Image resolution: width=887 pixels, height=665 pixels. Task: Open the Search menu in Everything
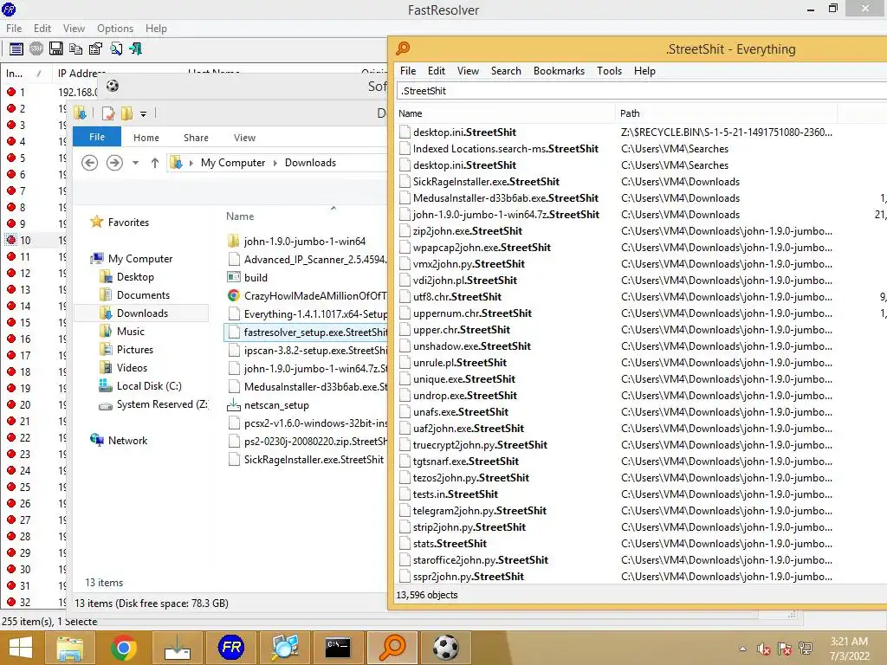(506, 71)
